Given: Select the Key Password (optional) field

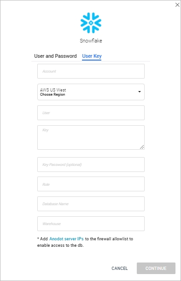Looking at the screenshot, I should click(91, 165).
